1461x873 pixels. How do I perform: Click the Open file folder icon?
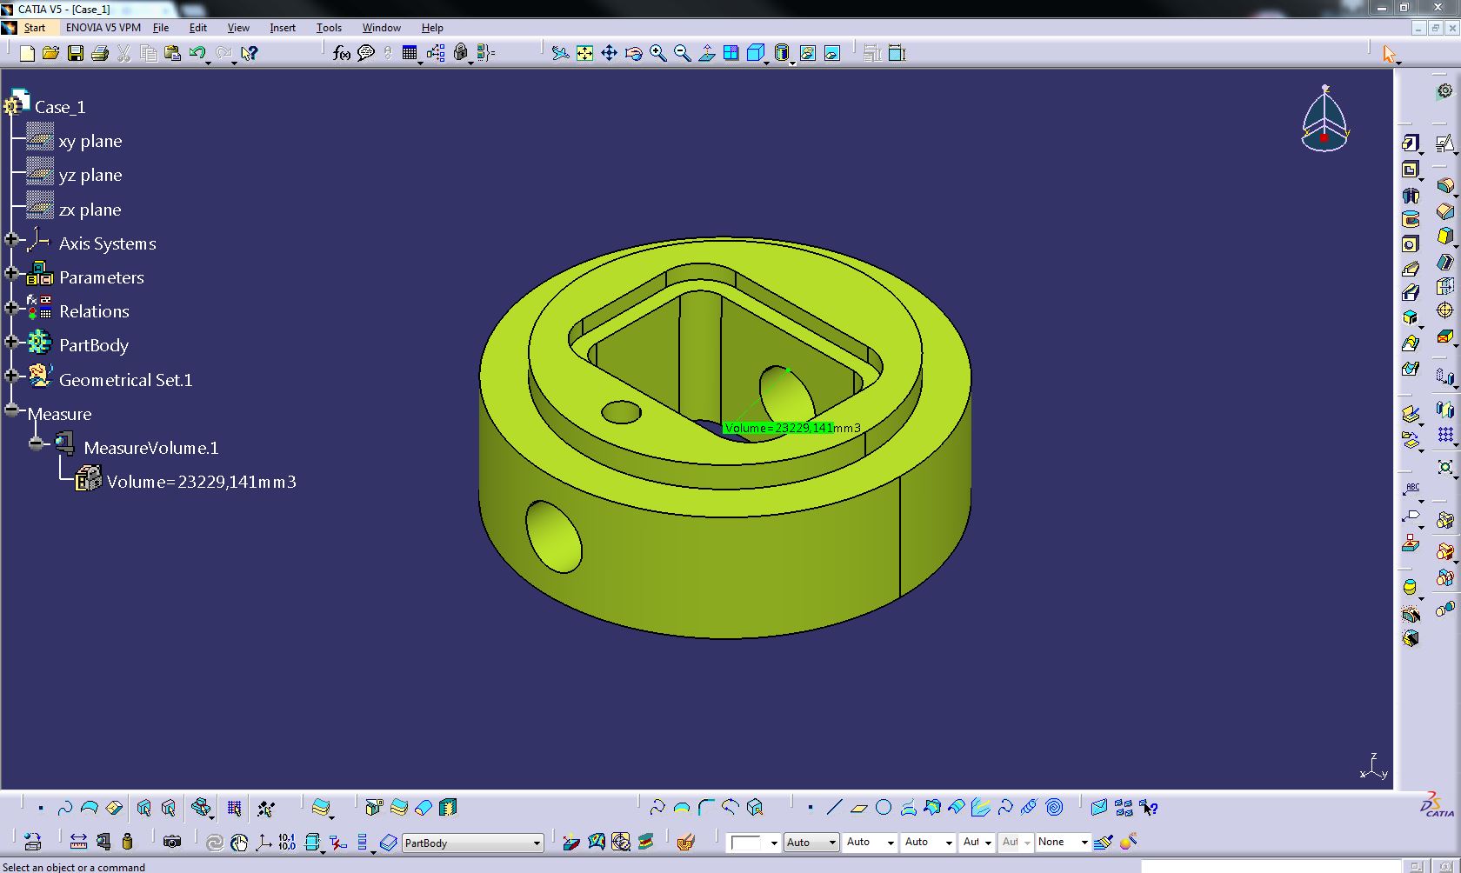click(51, 54)
